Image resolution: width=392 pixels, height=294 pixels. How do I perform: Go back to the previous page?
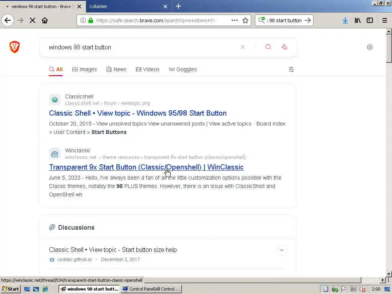(8, 20)
